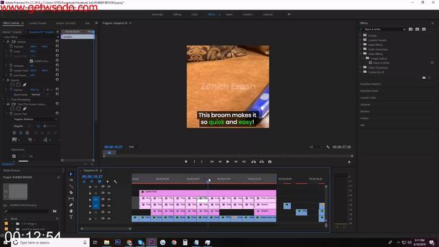Toggle Fill checkbox under Appearance
Image resolution: width=439 pixels, height=247 pixels.
click(14, 156)
